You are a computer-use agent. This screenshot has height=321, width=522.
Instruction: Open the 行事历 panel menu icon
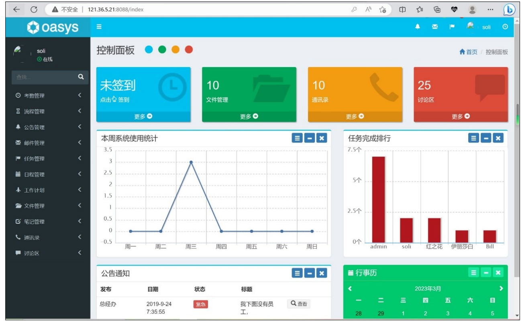(474, 273)
